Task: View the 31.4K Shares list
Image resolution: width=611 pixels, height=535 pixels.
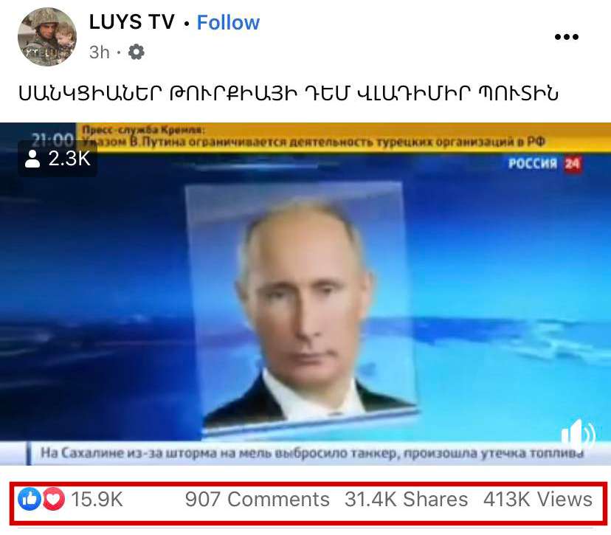Action: tap(407, 499)
